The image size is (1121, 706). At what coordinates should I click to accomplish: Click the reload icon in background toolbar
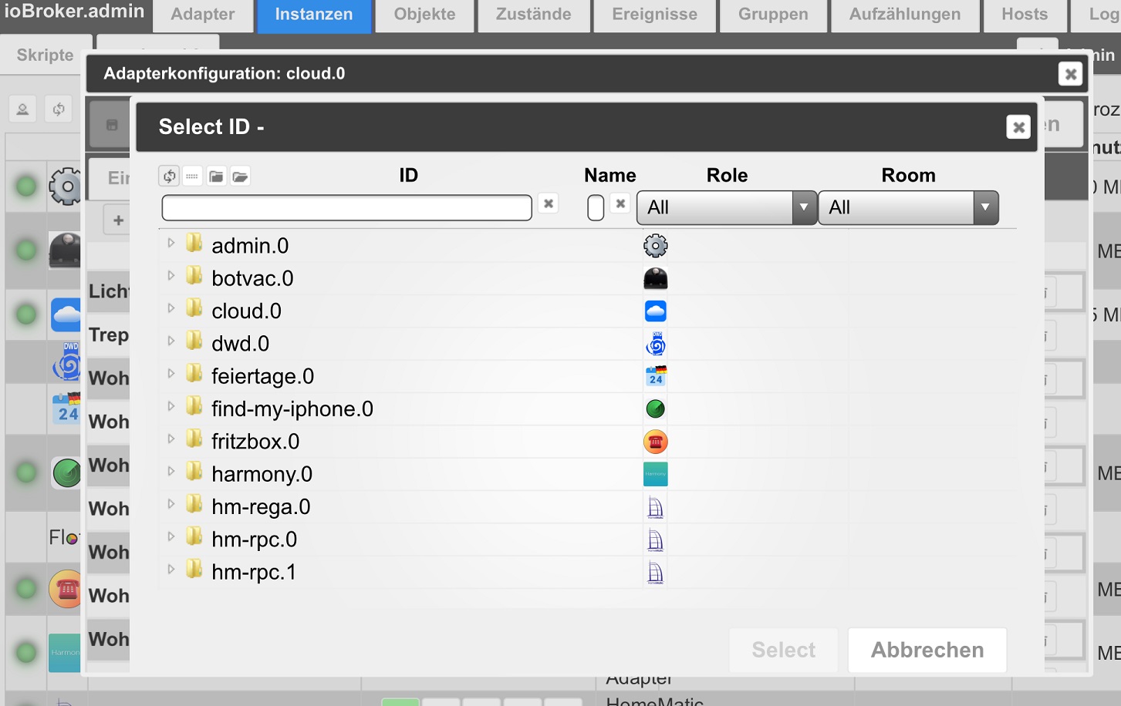coord(59,109)
